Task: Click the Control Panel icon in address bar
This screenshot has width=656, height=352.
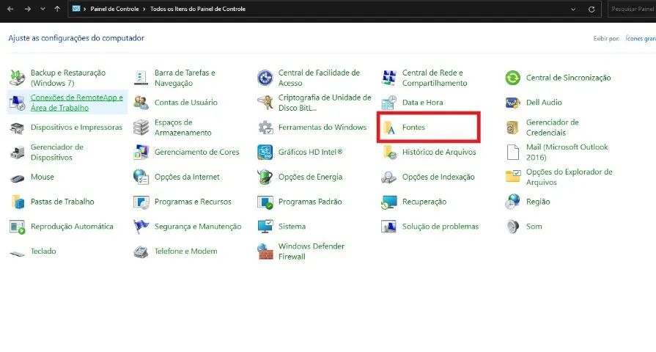Action: coord(76,8)
